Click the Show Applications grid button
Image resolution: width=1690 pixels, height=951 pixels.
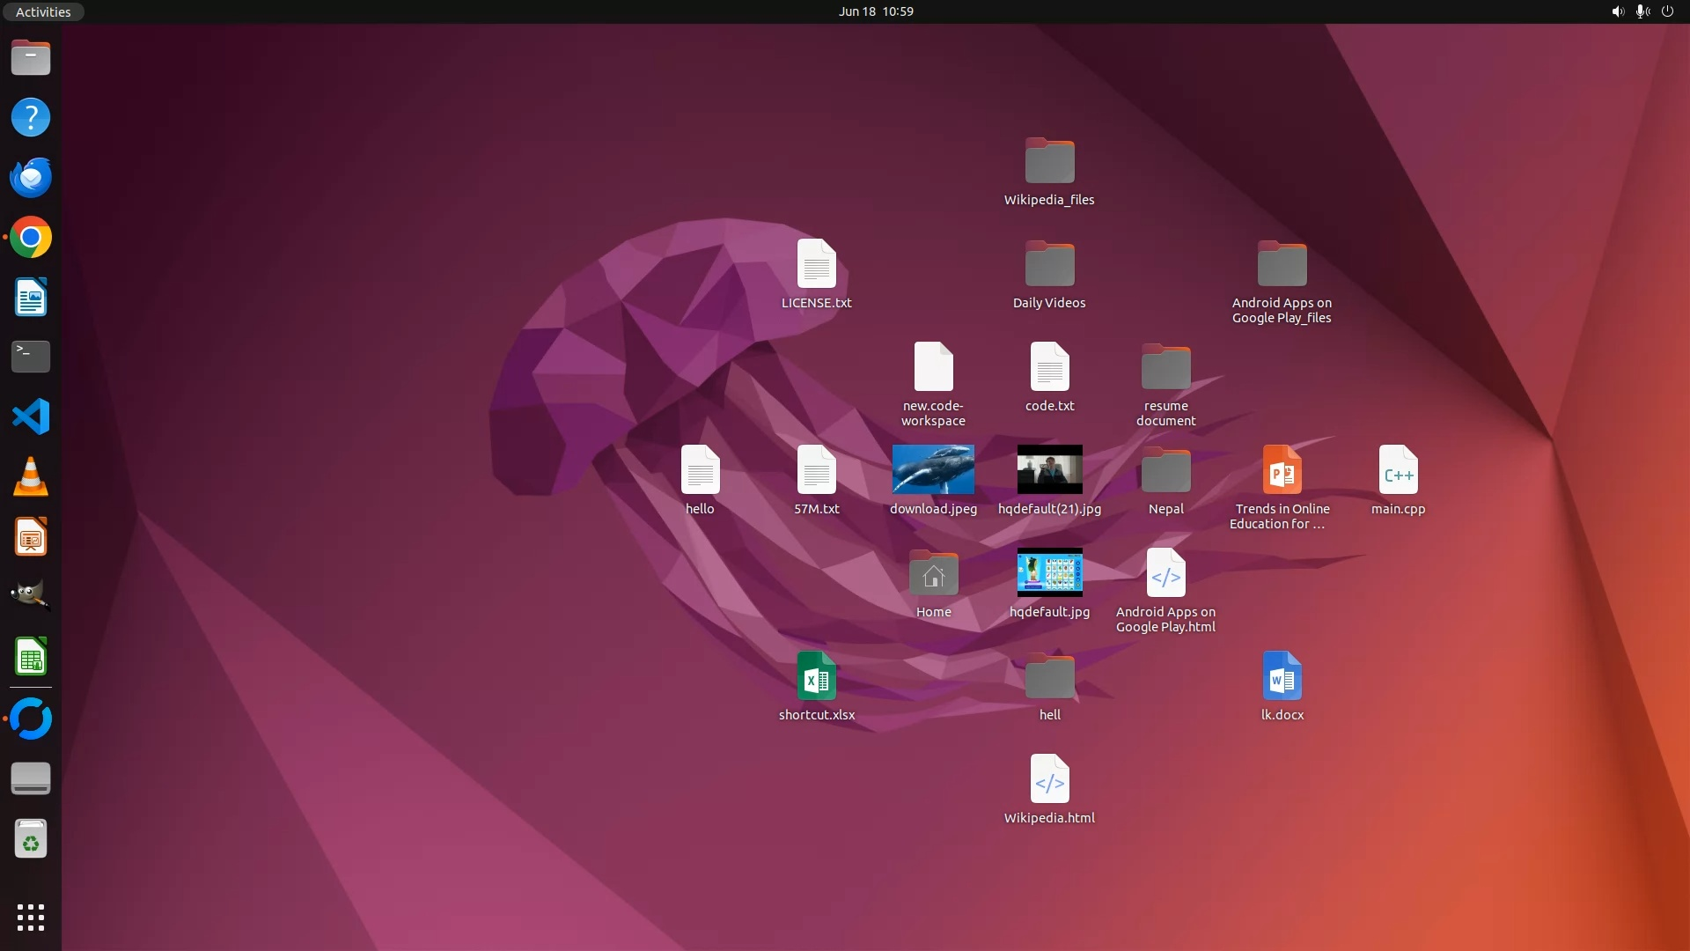pyautogui.click(x=31, y=918)
